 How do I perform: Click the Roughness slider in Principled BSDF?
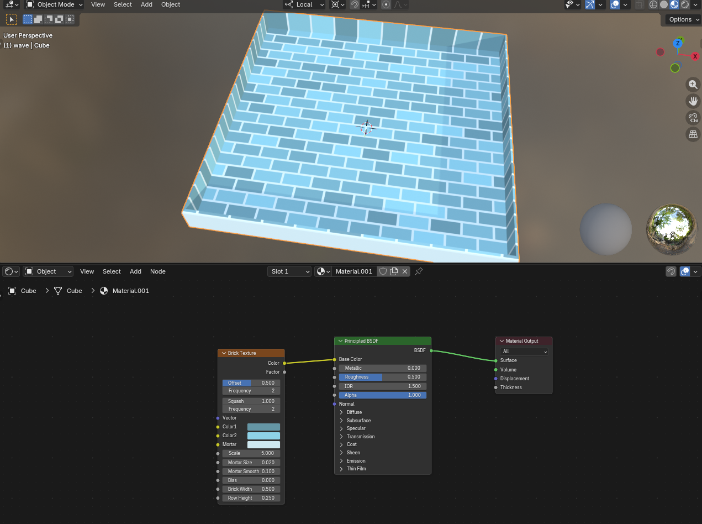(x=382, y=377)
